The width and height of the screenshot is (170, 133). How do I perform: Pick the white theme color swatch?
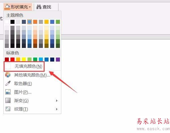click(7, 22)
